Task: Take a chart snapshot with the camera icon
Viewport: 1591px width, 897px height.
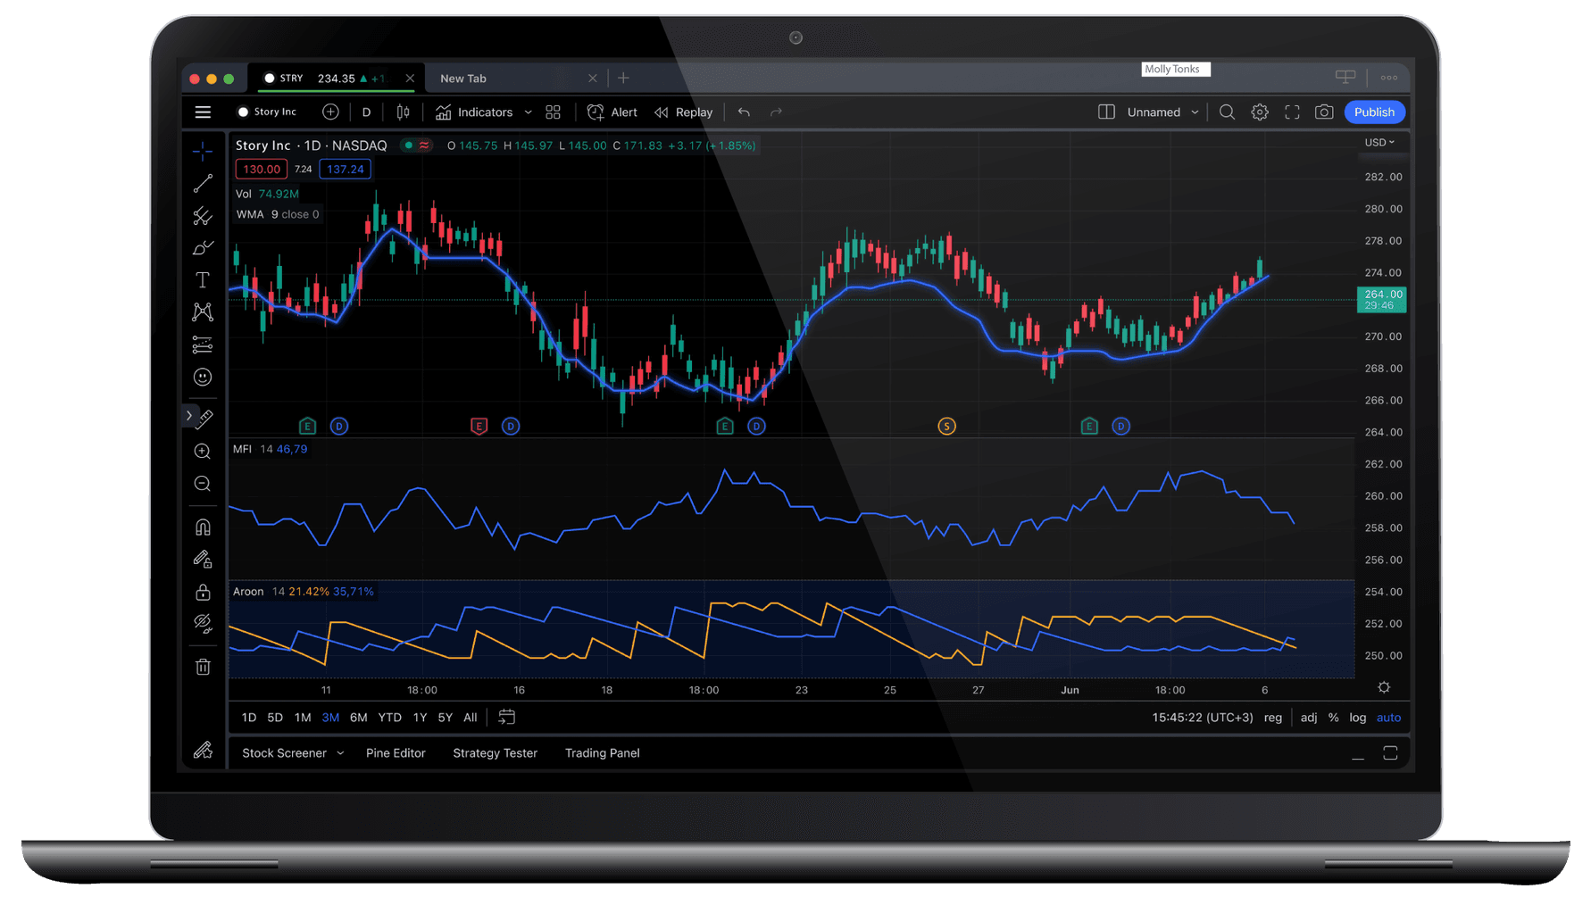Action: (1324, 112)
